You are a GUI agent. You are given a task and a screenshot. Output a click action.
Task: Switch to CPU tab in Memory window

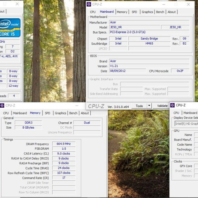(x=6, y=113)
